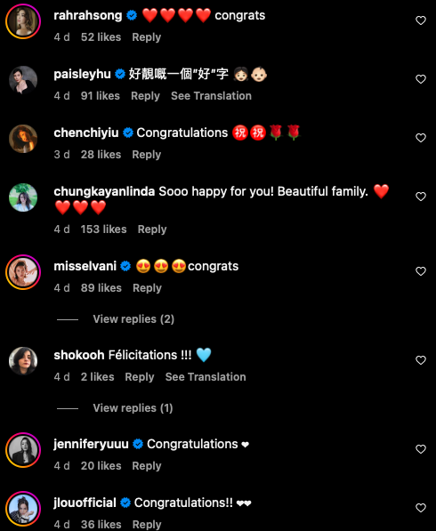Like shokooh's Félicitations comment
This screenshot has width=436, height=531.
(420, 360)
